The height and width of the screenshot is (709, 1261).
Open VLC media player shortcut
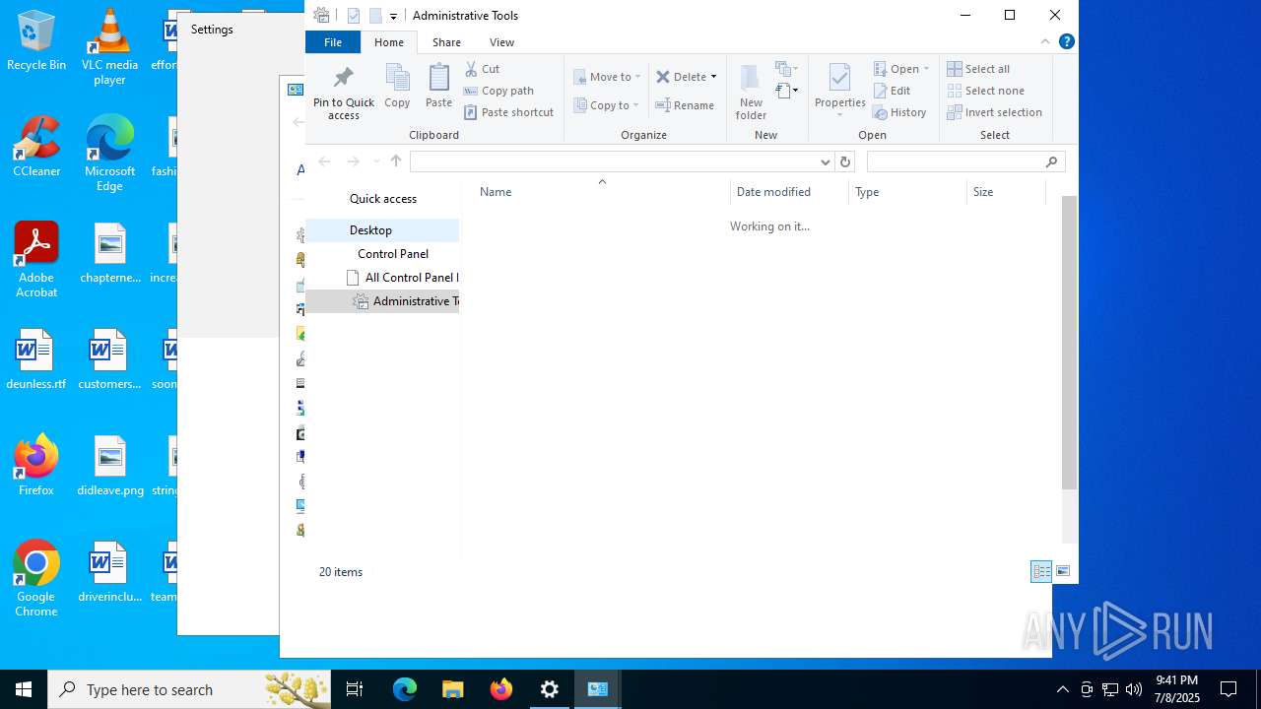tap(109, 47)
